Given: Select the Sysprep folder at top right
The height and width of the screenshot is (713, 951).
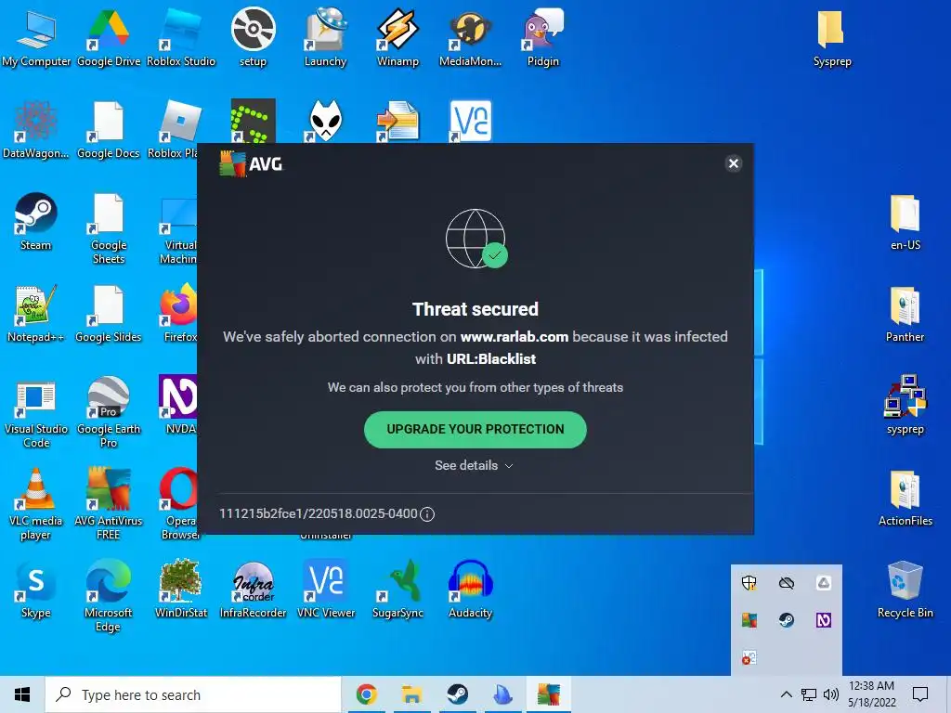Looking at the screenshot, I should pyautogui.click(x=832, y=38).
